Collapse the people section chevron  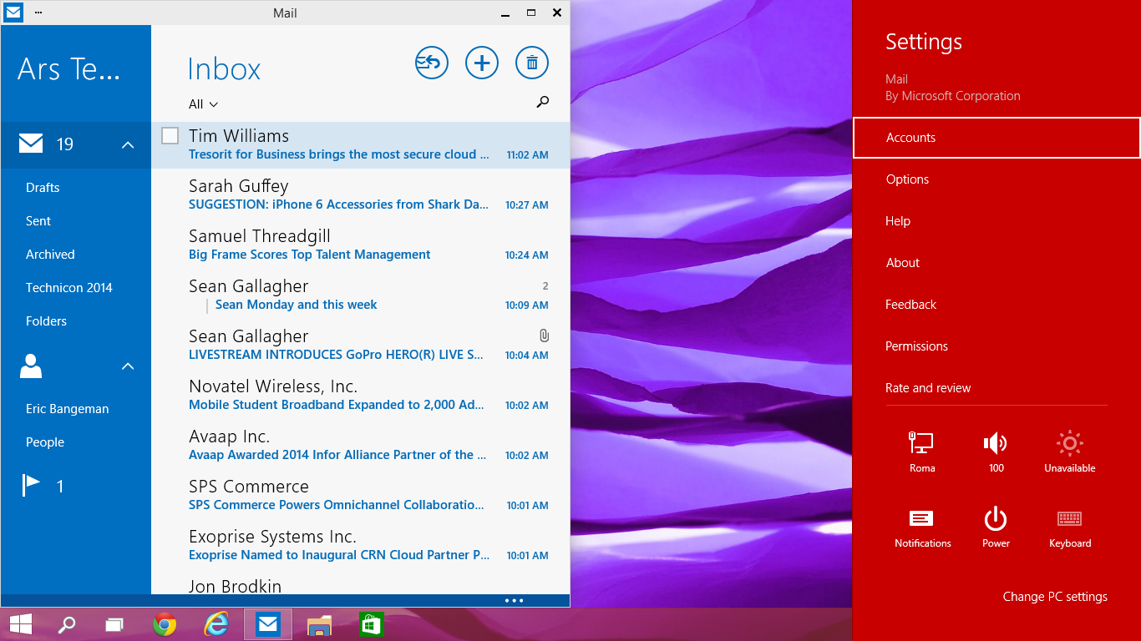(128, 366)
